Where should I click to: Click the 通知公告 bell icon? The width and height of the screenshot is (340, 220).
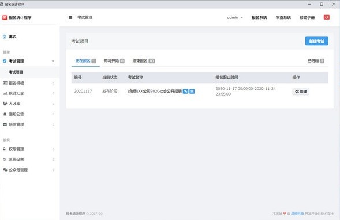(x=5, y=114)
